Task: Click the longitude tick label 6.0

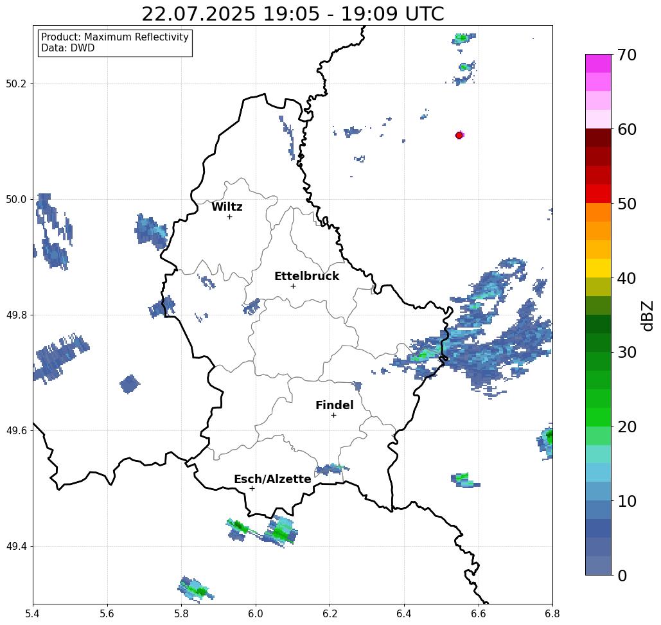Action: point(256,613)
